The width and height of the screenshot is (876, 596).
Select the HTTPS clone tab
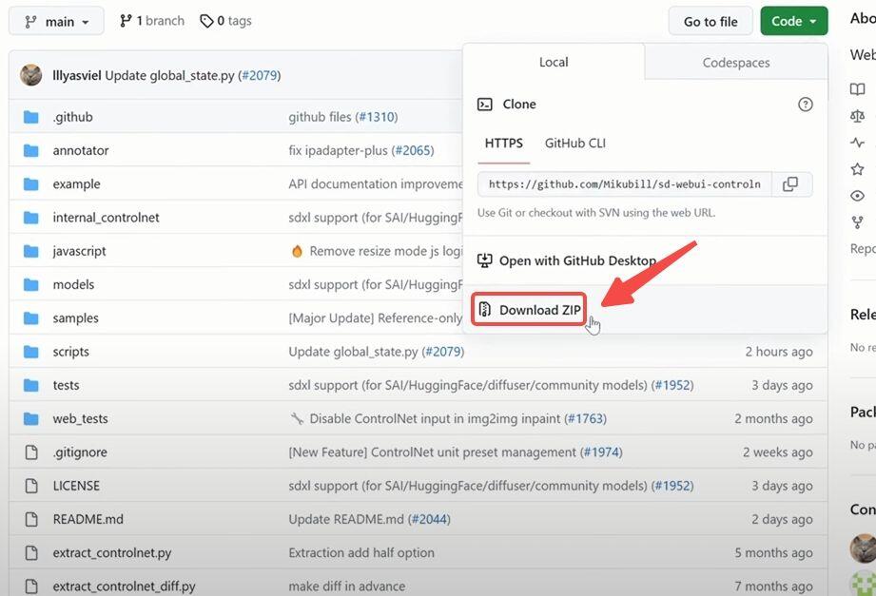(x=503, y=144)
